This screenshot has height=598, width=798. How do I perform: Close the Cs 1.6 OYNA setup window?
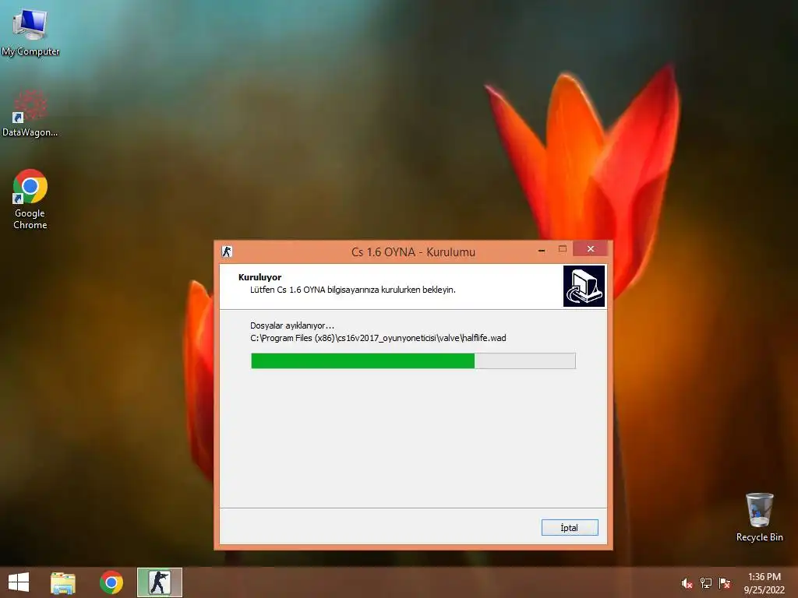(x=591, y=248)
